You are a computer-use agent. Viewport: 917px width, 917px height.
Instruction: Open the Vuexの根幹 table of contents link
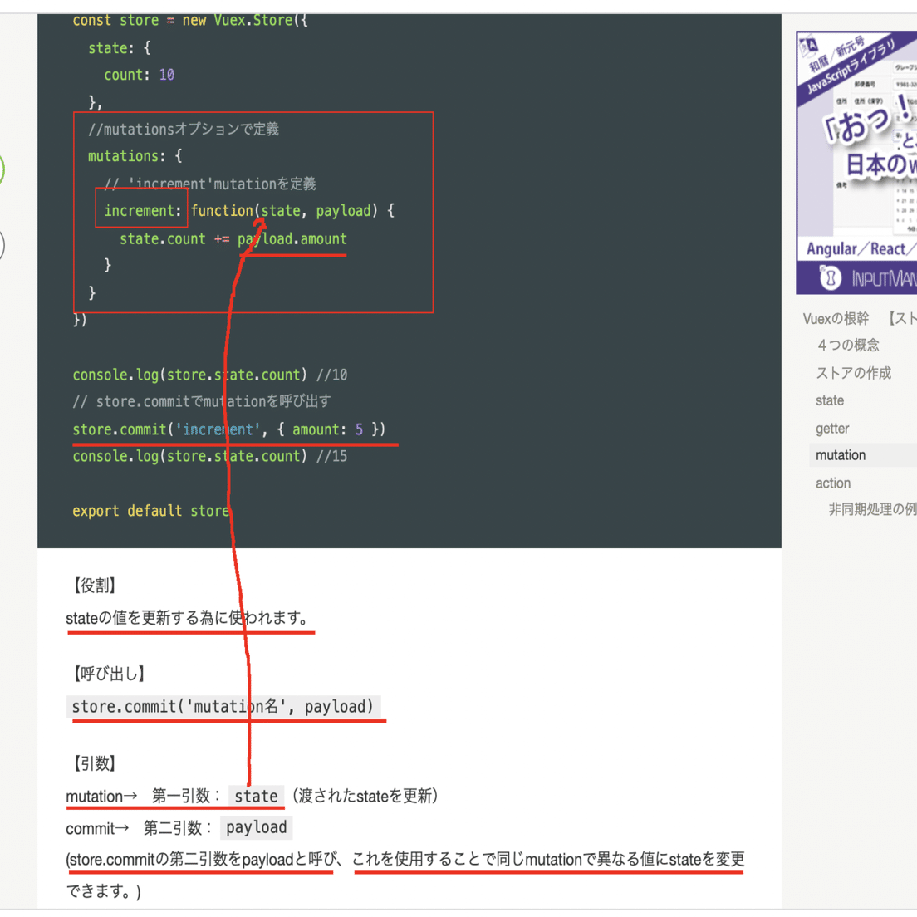pos(835,318)
